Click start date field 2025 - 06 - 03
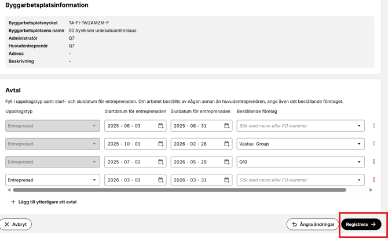This screenshot has width=388, height=238. click(x=135, y=126)
